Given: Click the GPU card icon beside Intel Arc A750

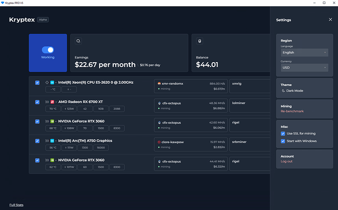Looking at the screenshot, I should (47, 140).
